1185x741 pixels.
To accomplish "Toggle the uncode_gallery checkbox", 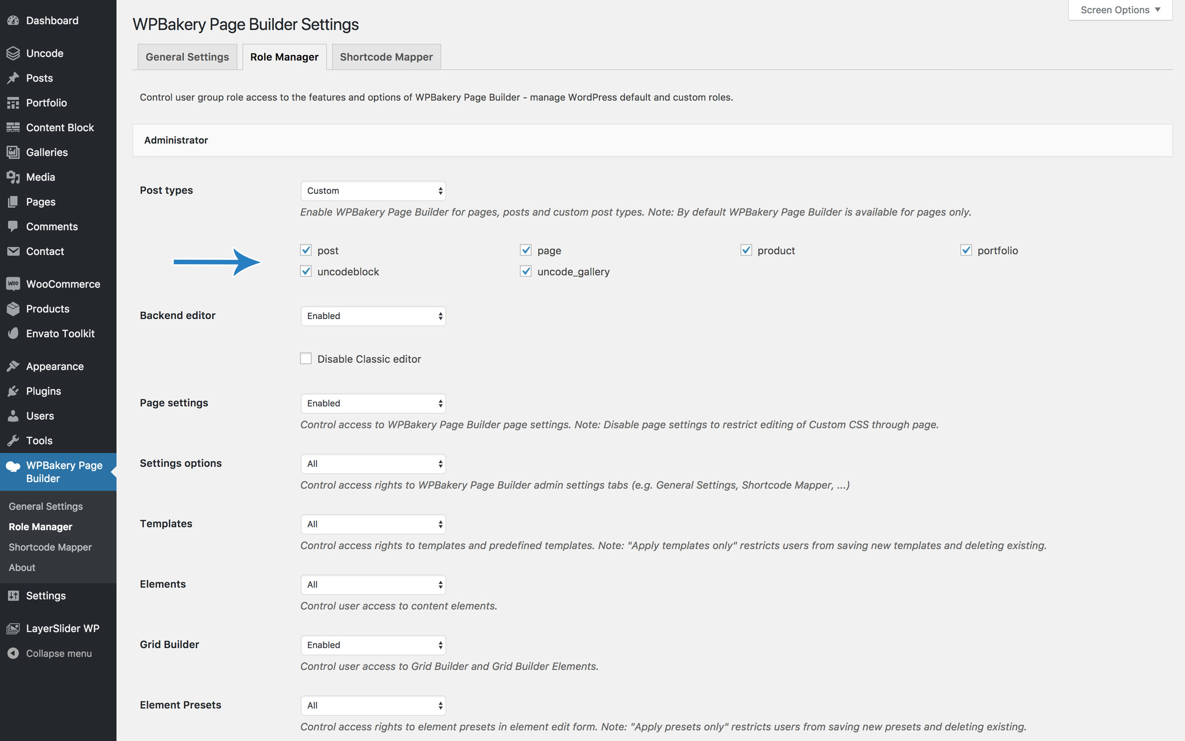I will pos(526,272).
